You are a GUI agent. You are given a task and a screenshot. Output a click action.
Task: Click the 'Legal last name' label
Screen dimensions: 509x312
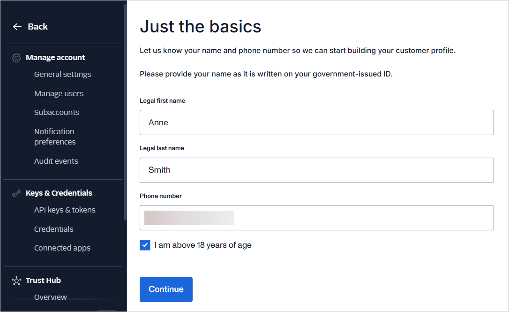coord(162,148)
